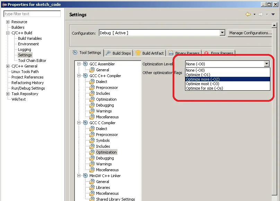Viewport: 280px width, 201px height.
Task: Go back with the yellow arrow
Action: [x=248, y=14]
